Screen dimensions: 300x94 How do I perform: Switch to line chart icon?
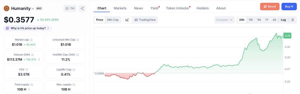(127, 20)
